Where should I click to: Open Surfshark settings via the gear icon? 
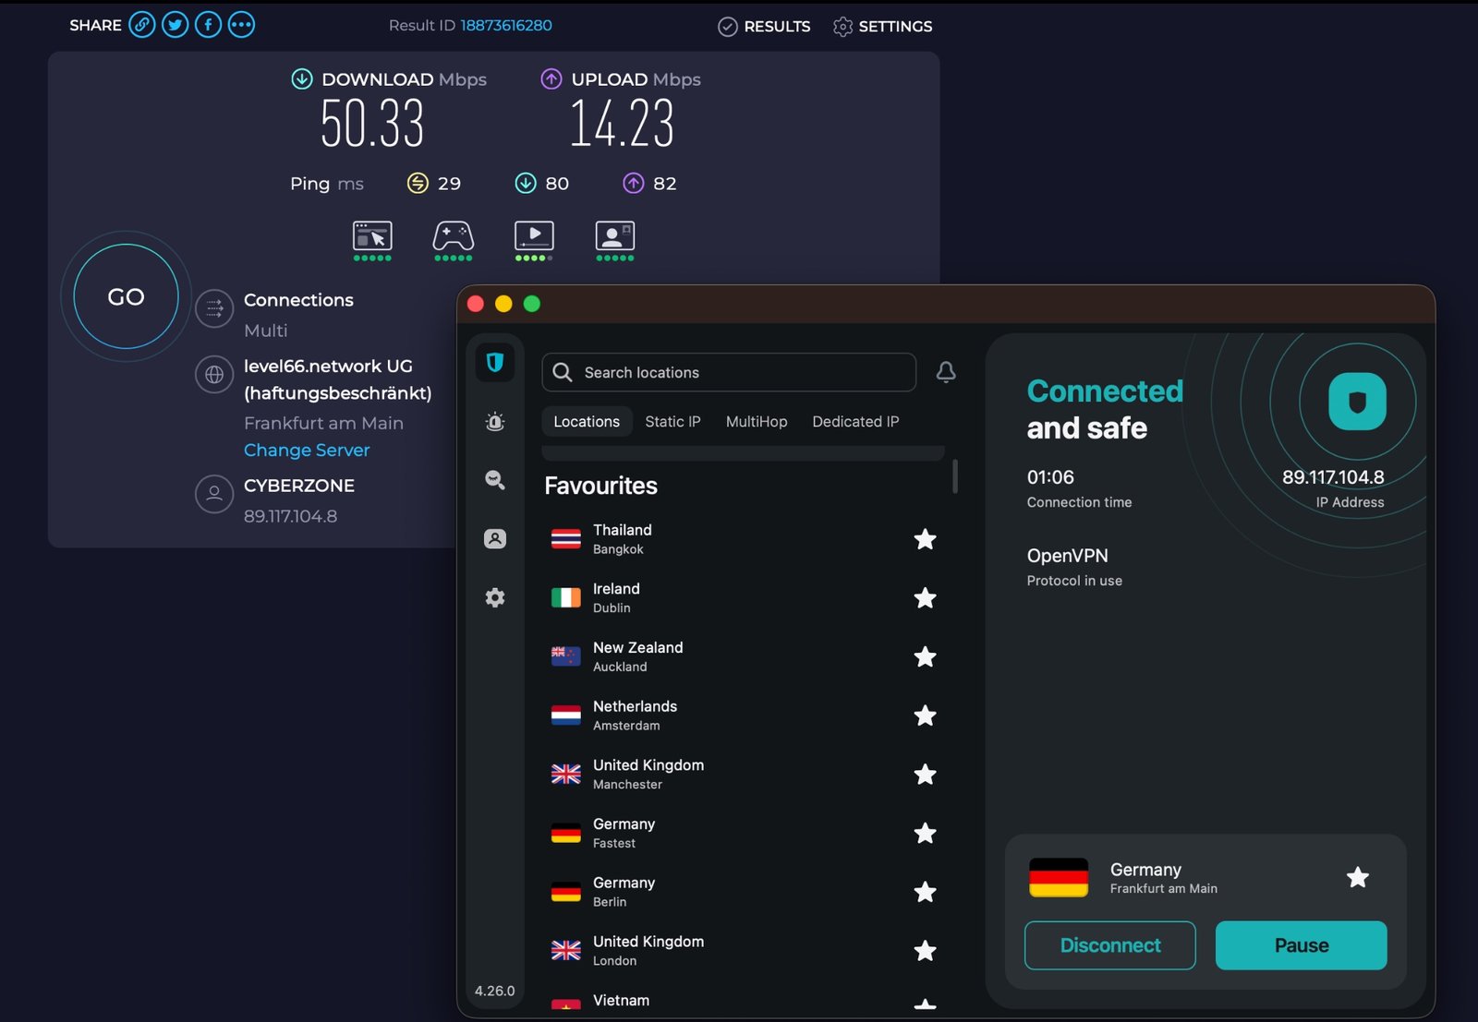tap(495, 597)
